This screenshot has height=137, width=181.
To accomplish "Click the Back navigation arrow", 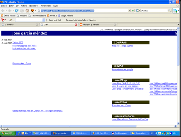I will (x=3, y=11).
